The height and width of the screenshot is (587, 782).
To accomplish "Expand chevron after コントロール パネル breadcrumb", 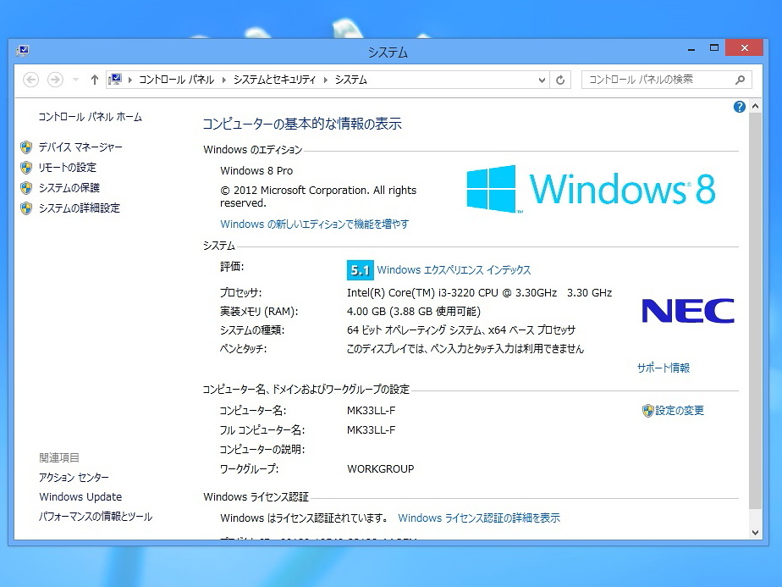I will (224, 80).
